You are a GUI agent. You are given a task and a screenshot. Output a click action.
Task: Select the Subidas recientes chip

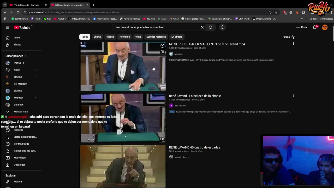pyautogui.click(x=156, y=37)
